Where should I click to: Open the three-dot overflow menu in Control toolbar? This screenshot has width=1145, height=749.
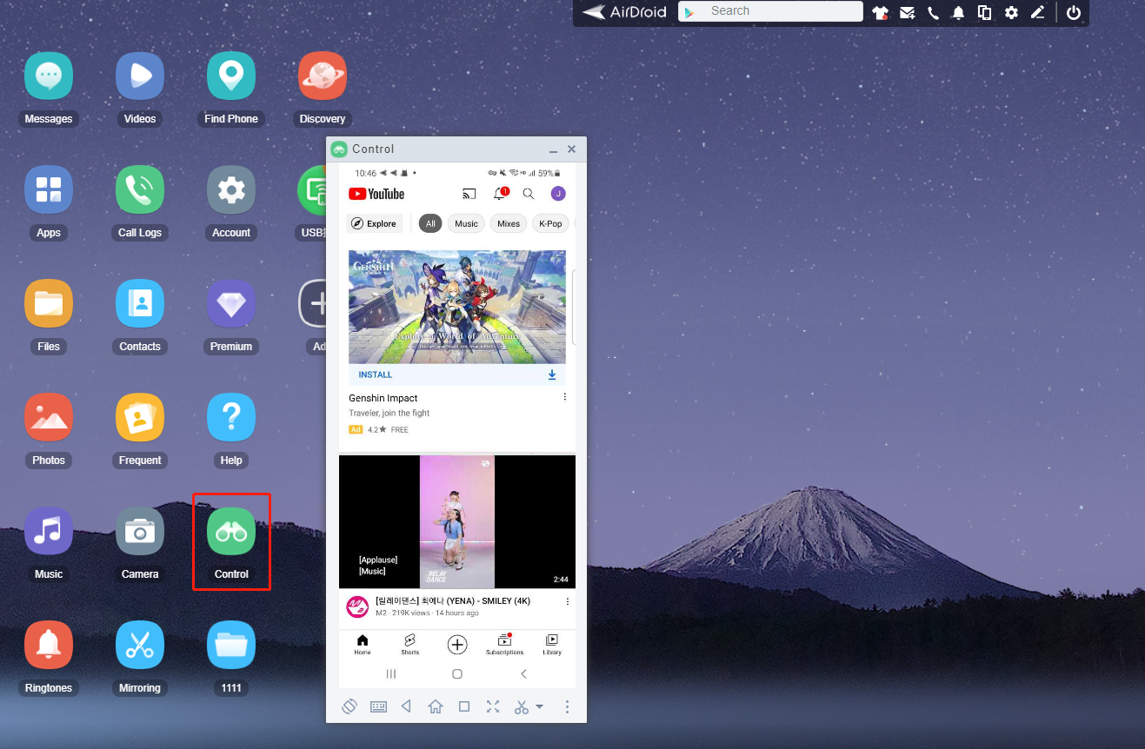click(x=567, y=706)
